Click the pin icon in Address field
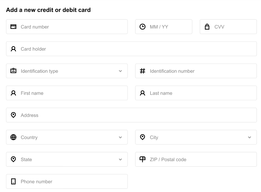This screenshot has width=261, height=192. coord(13,115)
